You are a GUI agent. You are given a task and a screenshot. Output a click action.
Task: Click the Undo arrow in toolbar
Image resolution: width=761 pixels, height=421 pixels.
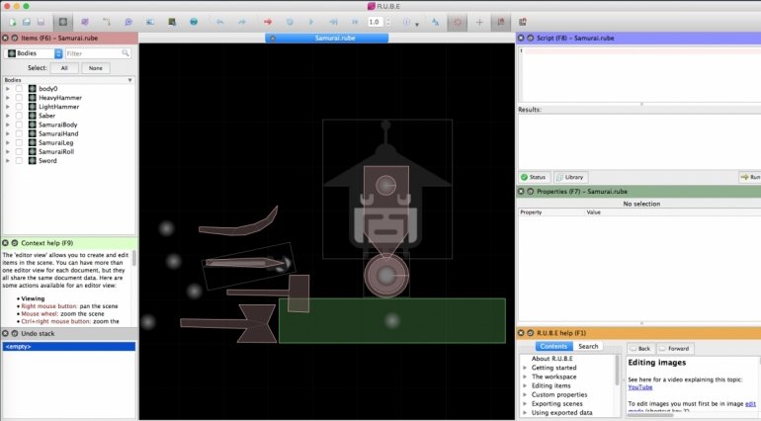[219, 21]
